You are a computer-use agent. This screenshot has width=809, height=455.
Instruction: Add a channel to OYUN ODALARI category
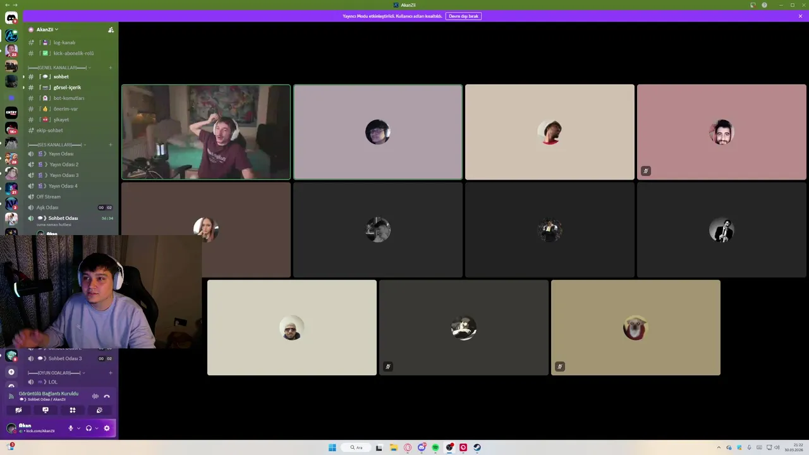[x=111, y=373]
